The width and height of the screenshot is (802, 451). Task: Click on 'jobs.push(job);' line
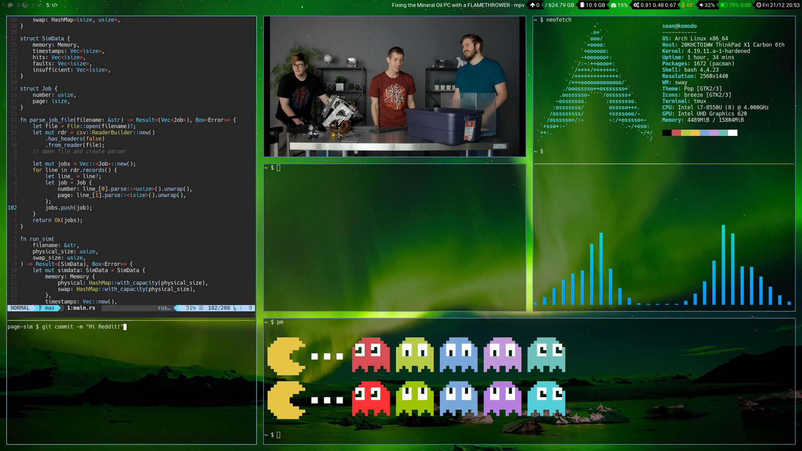tap(69, 207)
